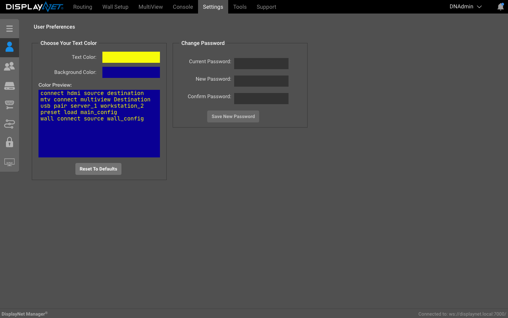The image size is (508, 318).
Task: Click the monitor display sidebar icon
Action: tap(10, 162)
